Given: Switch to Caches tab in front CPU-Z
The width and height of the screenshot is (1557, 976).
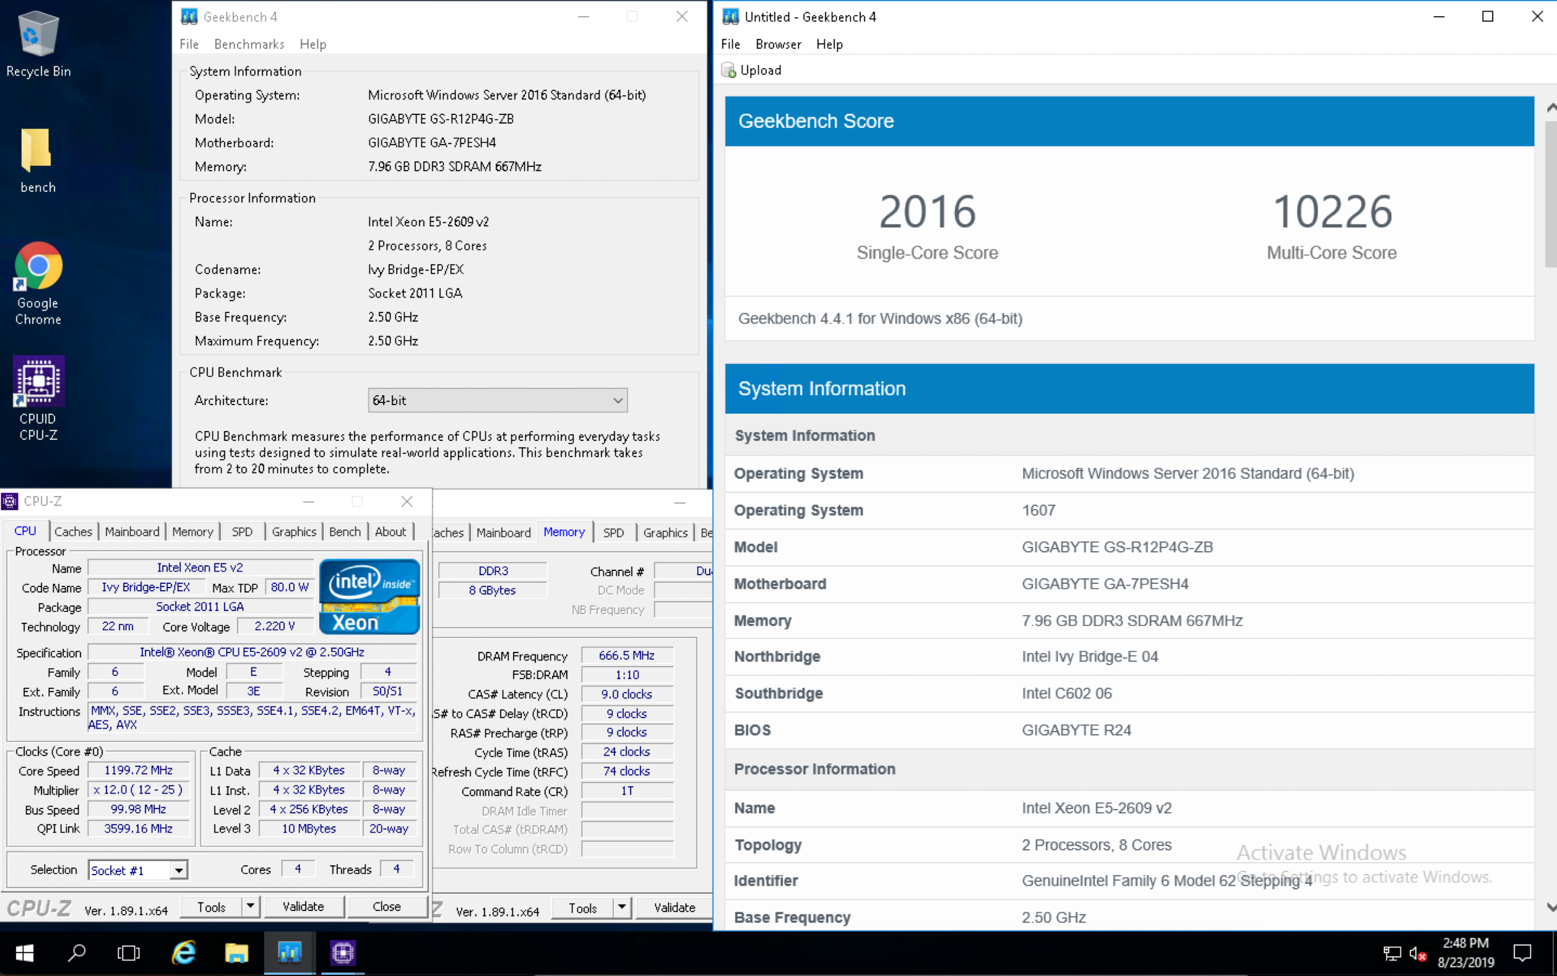Looking at the screenshot, I should coord(73,531).
